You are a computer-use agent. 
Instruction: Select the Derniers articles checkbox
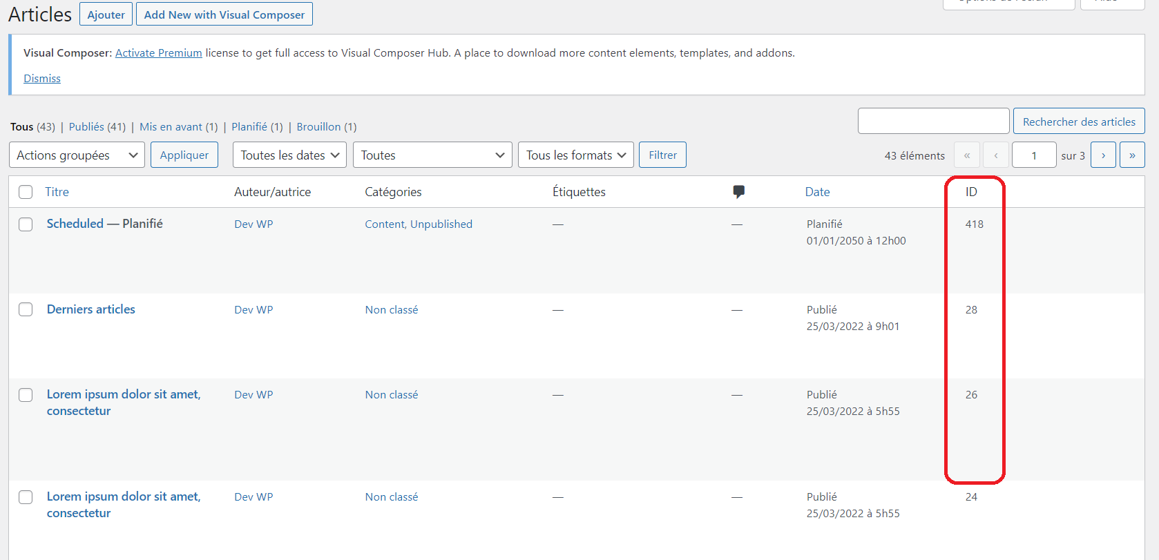[x=26, y=309]
